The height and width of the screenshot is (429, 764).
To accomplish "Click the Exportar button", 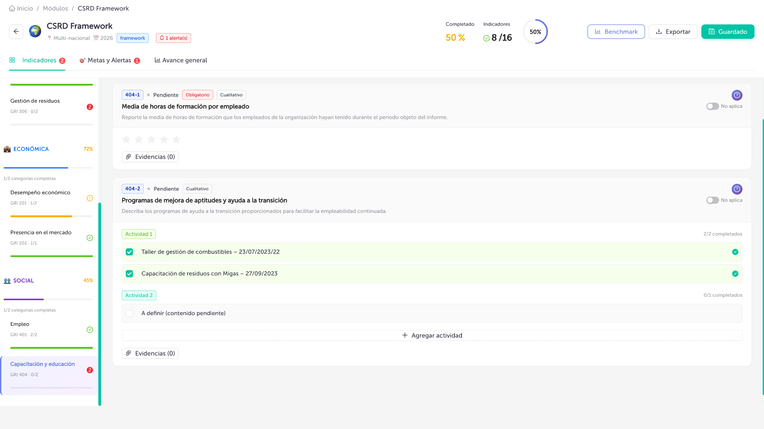I will click(x=673, y=32).
